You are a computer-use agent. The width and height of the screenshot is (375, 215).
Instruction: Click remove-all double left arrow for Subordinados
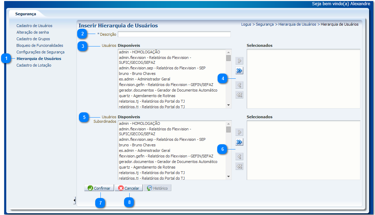tap(239, 166)
